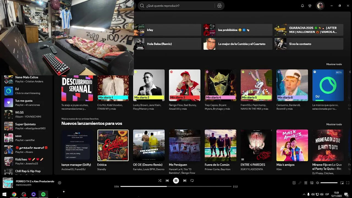
Task: Open Windows Start menu
Action: [x=4, y=194]
